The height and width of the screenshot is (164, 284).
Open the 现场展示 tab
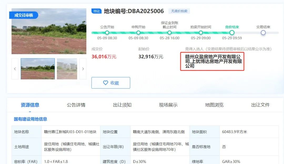tap(168, 105)
